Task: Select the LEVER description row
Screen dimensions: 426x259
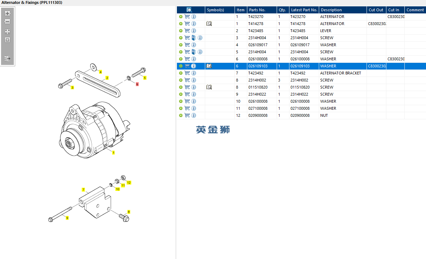Action: [326, 31]
